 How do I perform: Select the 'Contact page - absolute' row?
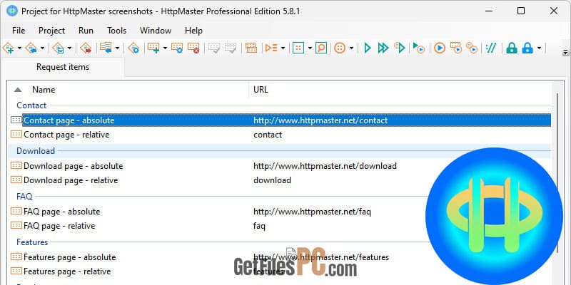[x=281, y=120]
